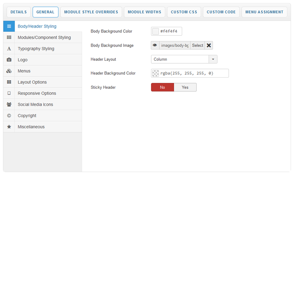Open the Layout Options section
Image resolution: width=294 pixels, height=294 pixels.
[x=32, y=82]
